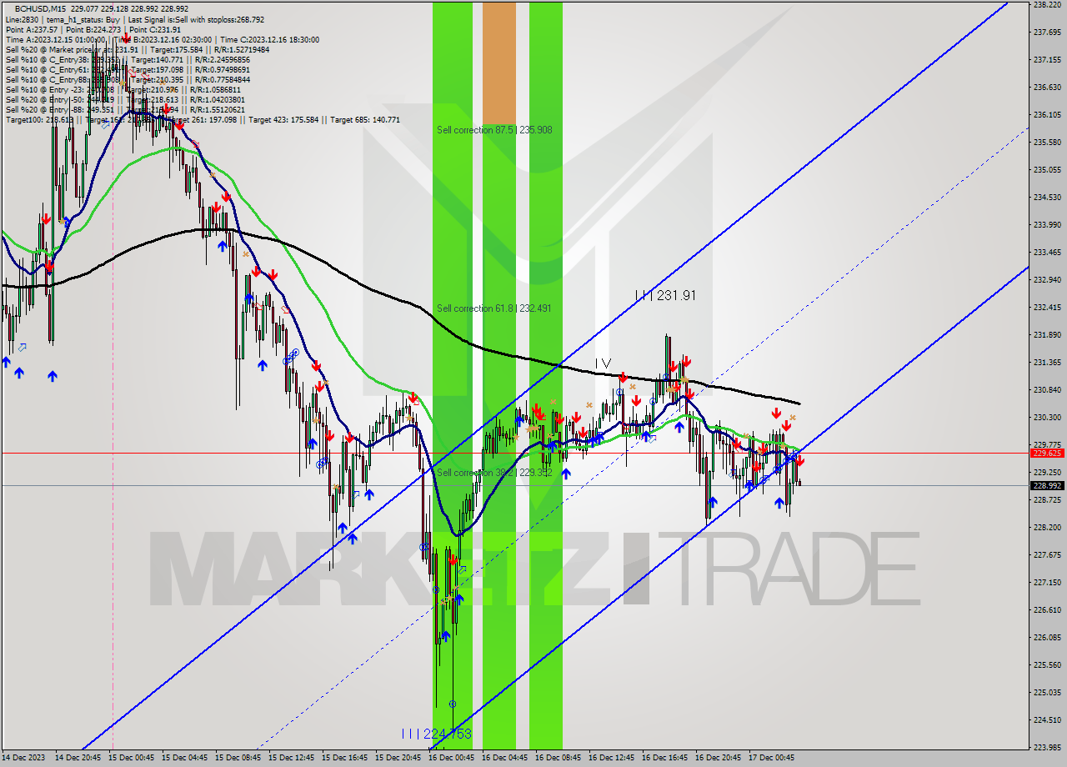Click the 224.510 price axis label
The image size is (1067, 767).
tap(1047, 719)
